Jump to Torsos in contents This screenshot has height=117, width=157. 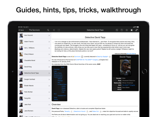[63, 90]
